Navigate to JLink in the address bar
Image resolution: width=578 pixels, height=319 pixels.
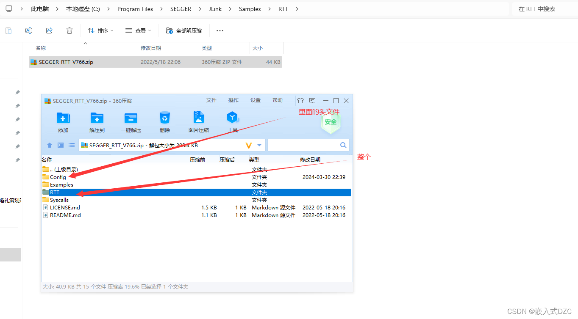tap(215, 9)
